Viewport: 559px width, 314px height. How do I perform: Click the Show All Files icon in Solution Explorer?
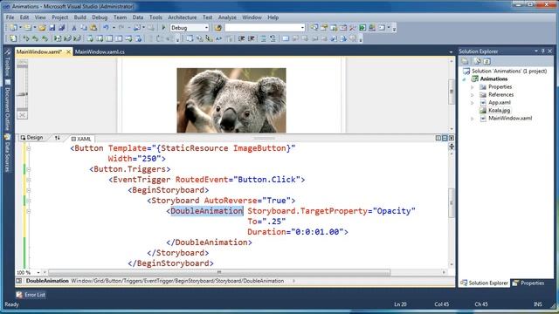pyautogui.click(x=477, y=61)
